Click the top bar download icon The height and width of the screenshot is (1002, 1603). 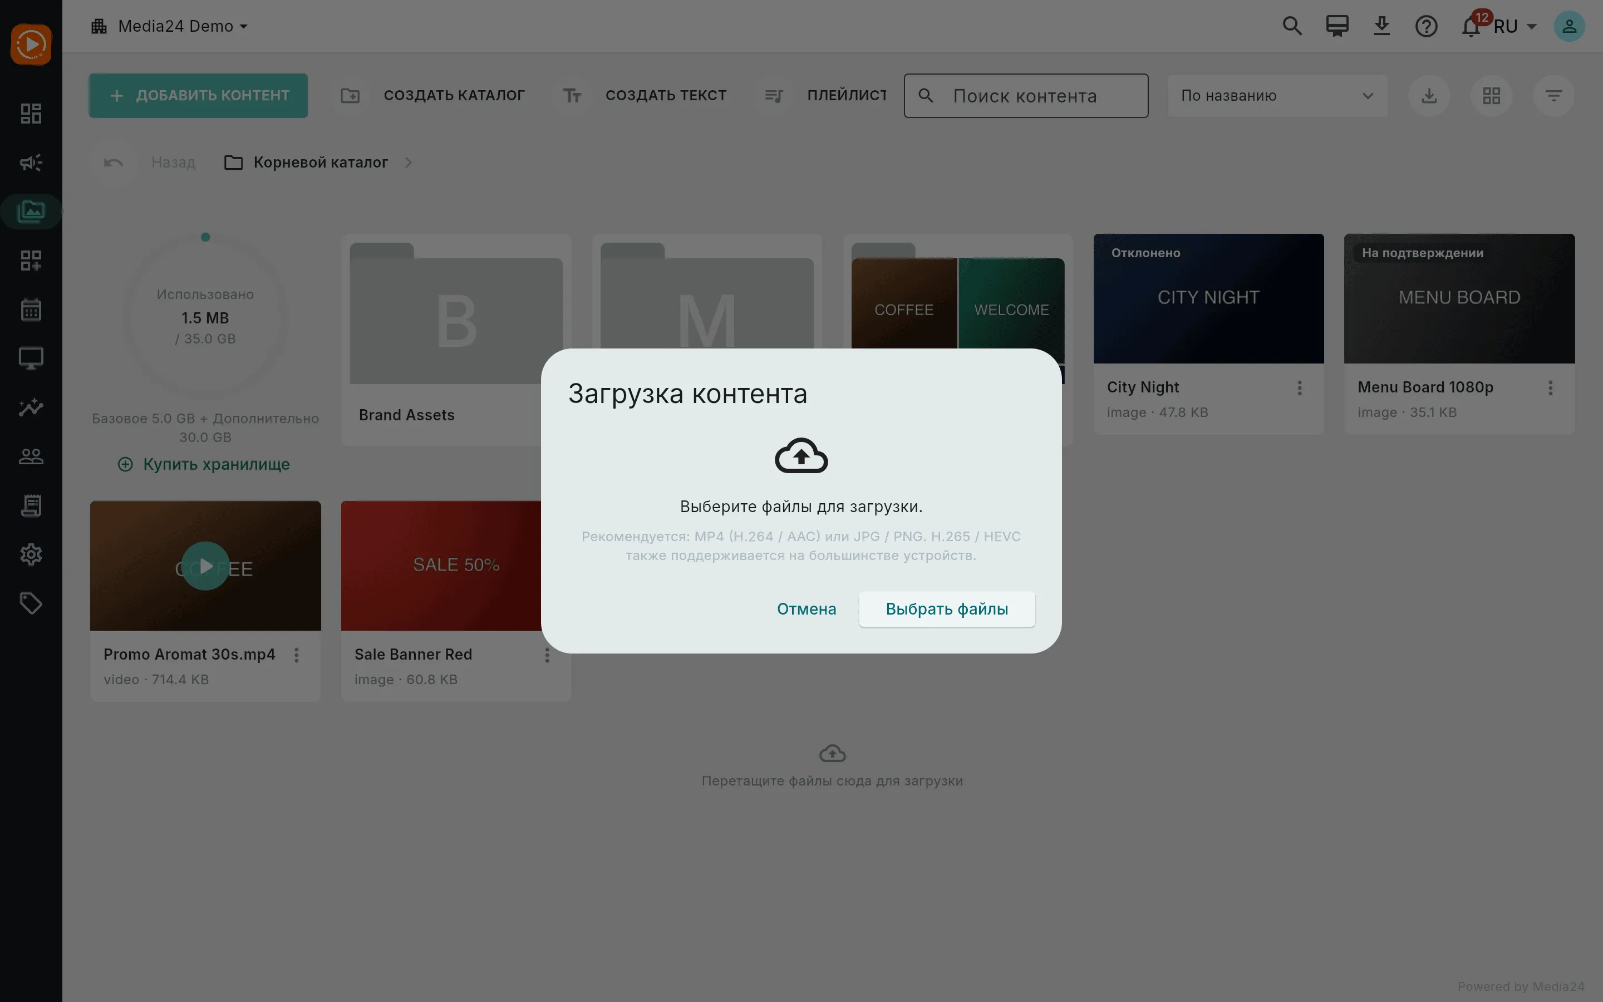[1382, 27]
